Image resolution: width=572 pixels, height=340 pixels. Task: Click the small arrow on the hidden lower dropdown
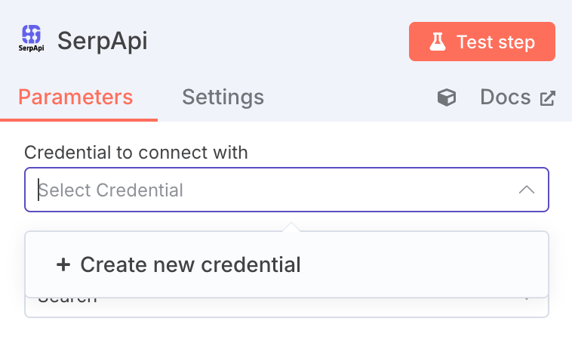click(x=527, y=299)
